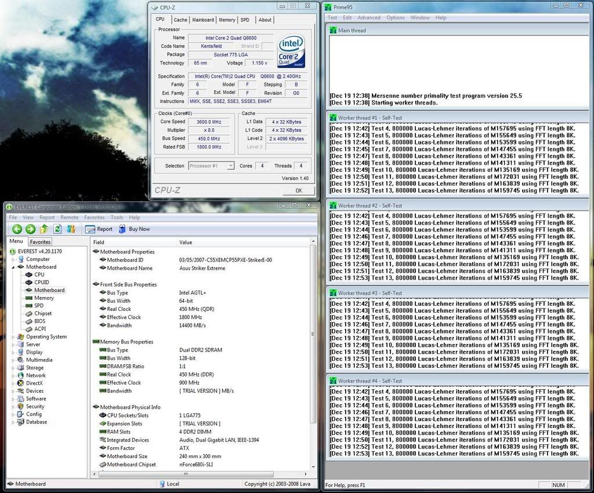Image resolution: width=594 pixels, height=493 pixels.
Task: Select the DirectX tree item
Action: pyautogui.click(x=30, y=383)
